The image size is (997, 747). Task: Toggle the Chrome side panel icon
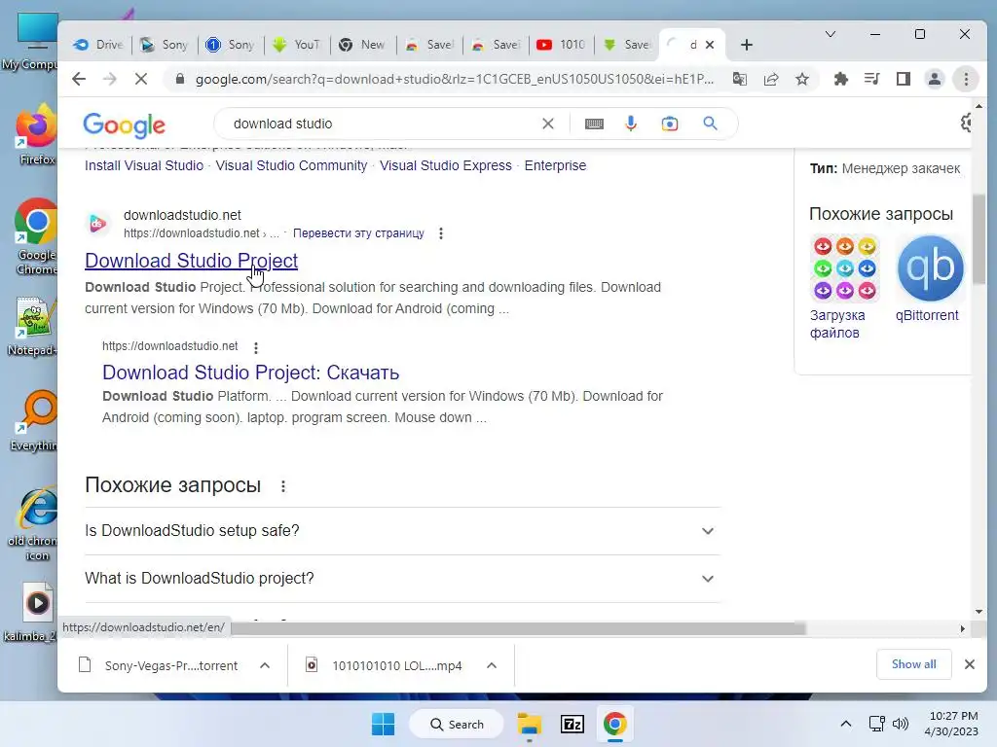[x=903, y=79]
